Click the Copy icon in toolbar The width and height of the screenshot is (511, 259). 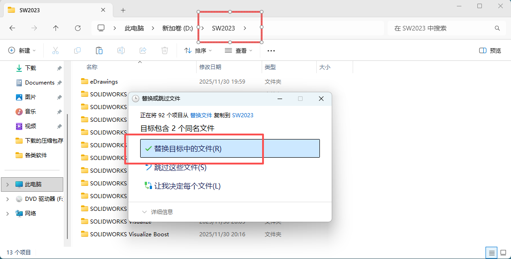coord(77,50)
